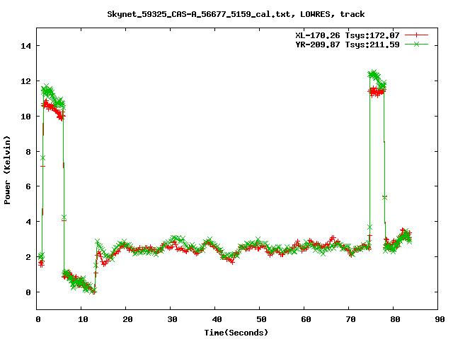Click y-axis tick label 4
The width and height of the screenshot is (453, 339).
pyautogui.click(x=28, y=222)
